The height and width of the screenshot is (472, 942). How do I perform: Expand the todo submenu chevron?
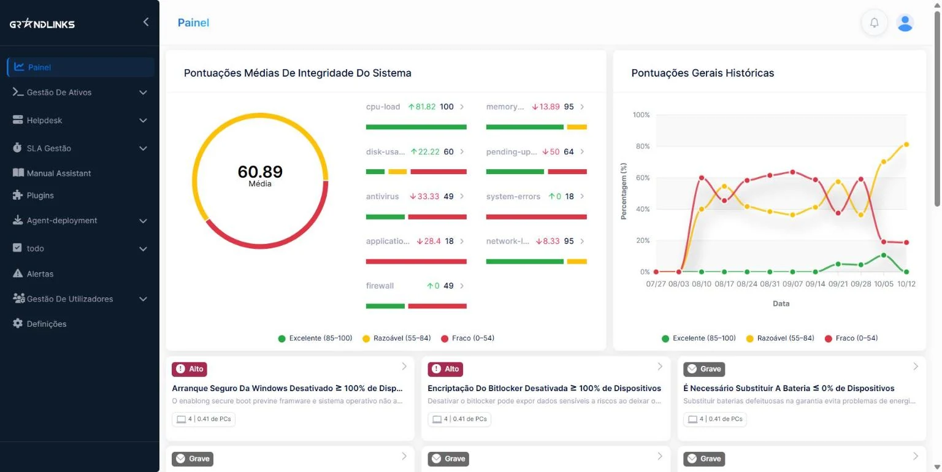143,249
